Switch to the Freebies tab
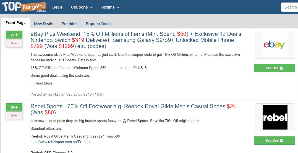This screenshot has width=298, height=153. tap(70, 24)
